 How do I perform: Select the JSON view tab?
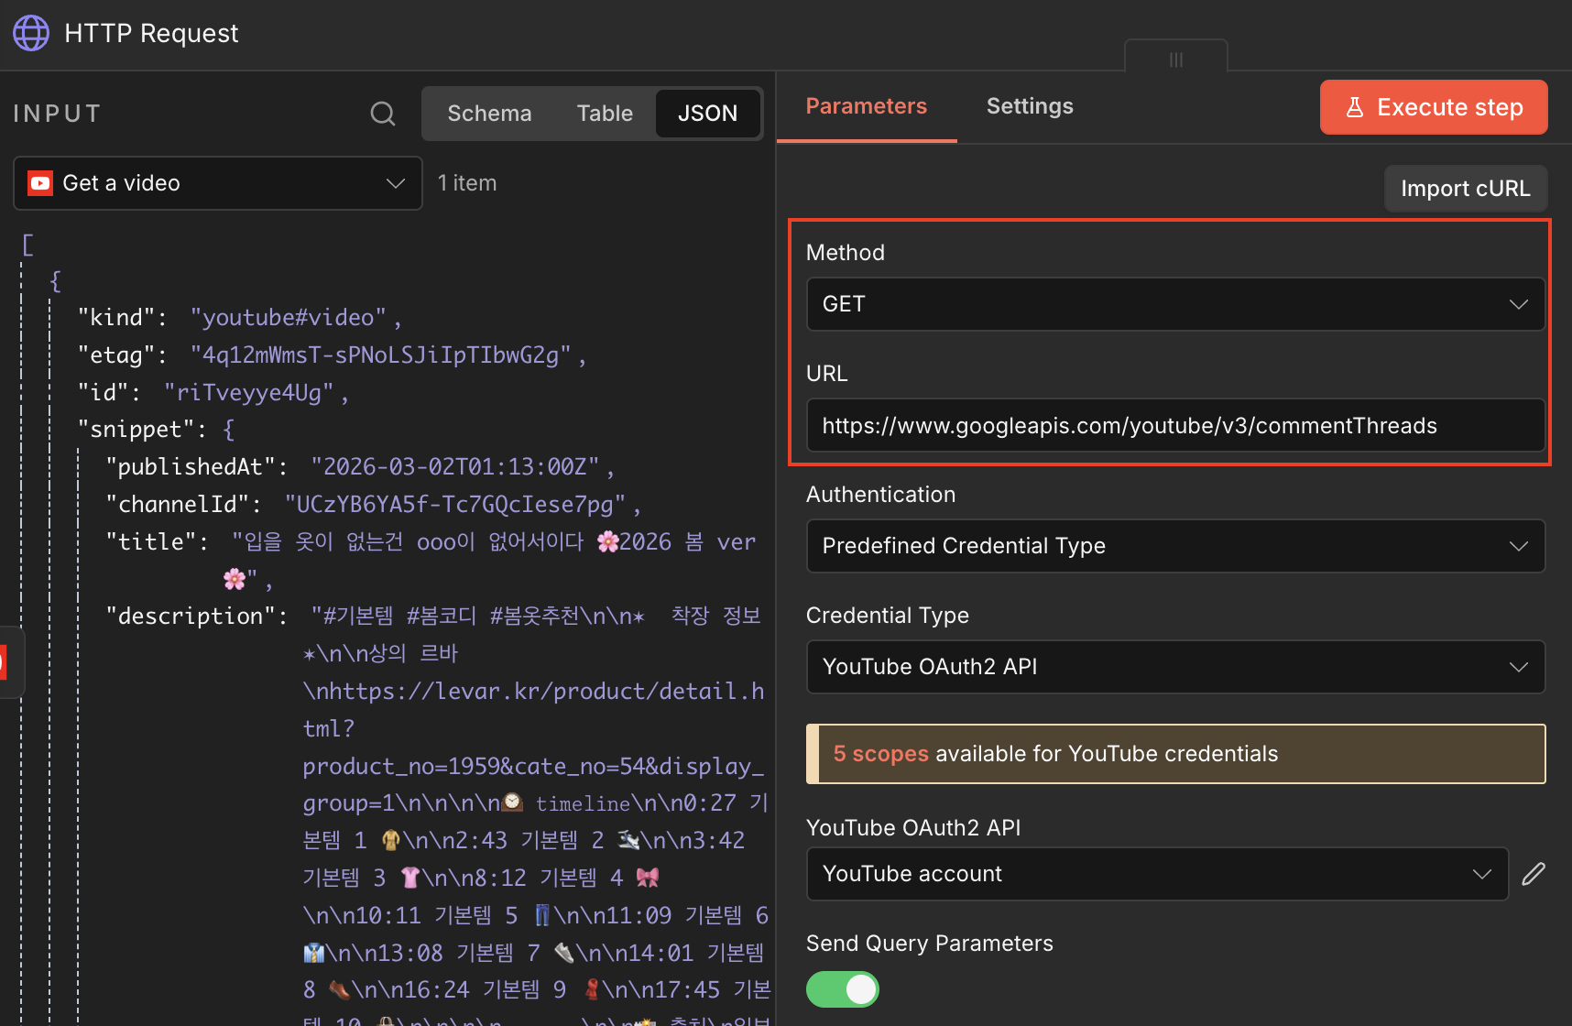click(707, 114)
